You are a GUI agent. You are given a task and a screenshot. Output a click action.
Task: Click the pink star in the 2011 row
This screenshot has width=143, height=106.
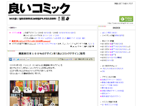(x=110, y=52)
